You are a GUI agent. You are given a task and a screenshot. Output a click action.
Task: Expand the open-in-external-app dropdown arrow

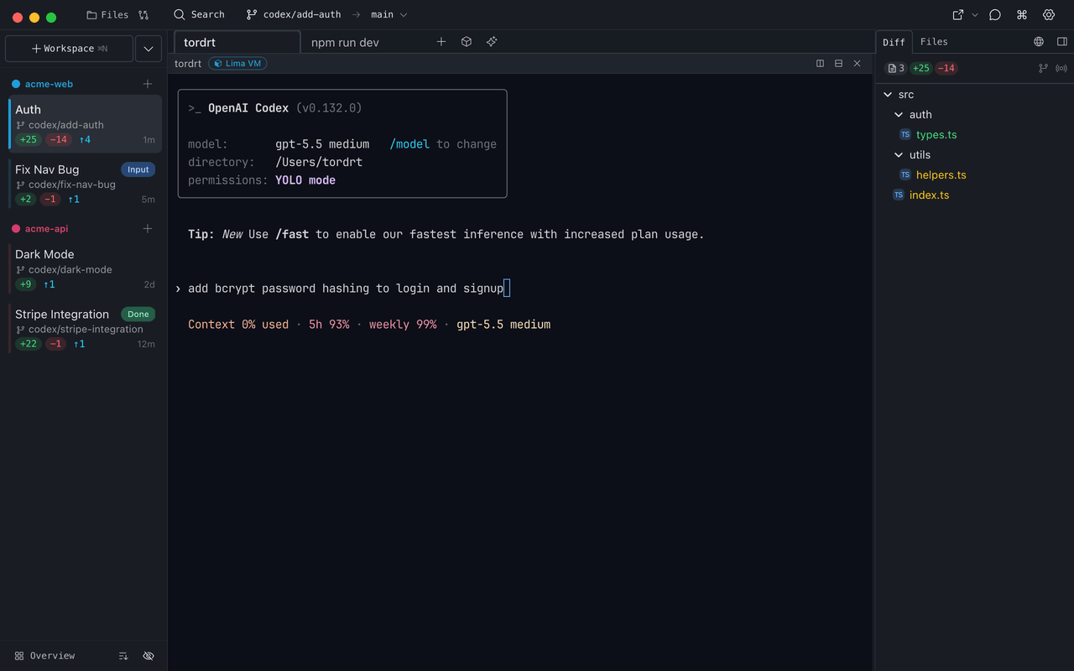point(974,15)
